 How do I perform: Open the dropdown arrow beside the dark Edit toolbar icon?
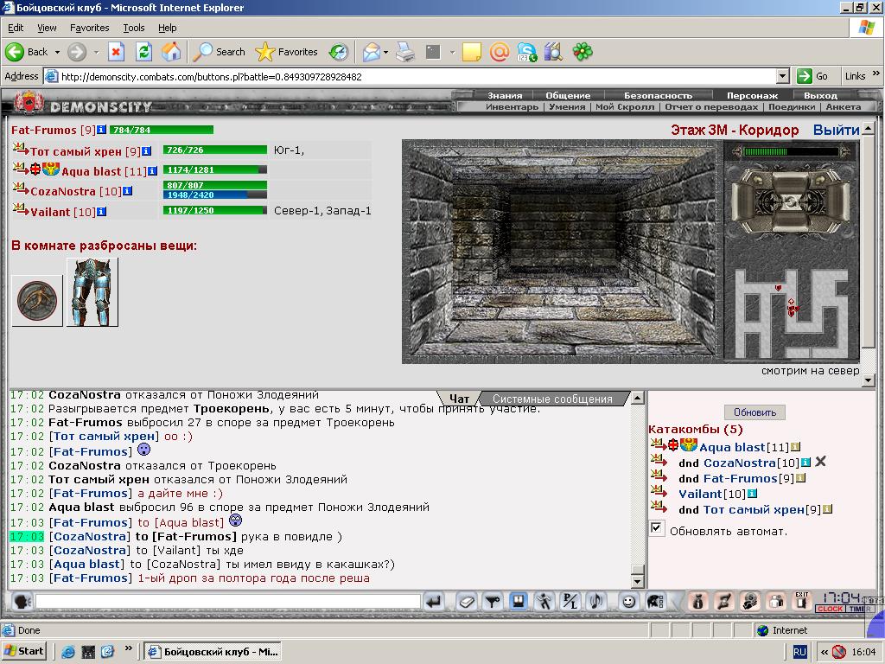coord(452,52)
